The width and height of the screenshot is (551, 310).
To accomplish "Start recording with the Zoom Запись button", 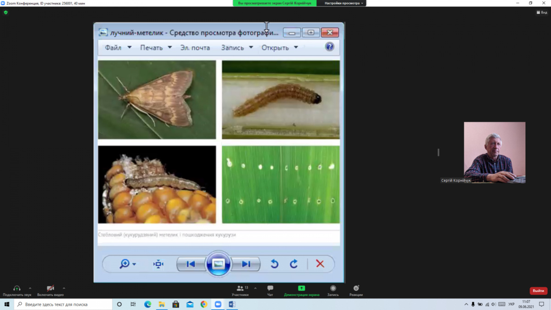I will click(333, 291).
